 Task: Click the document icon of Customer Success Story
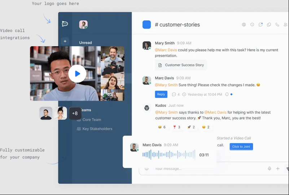pos(160,65)
